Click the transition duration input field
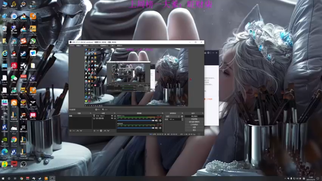 (175, 119)
